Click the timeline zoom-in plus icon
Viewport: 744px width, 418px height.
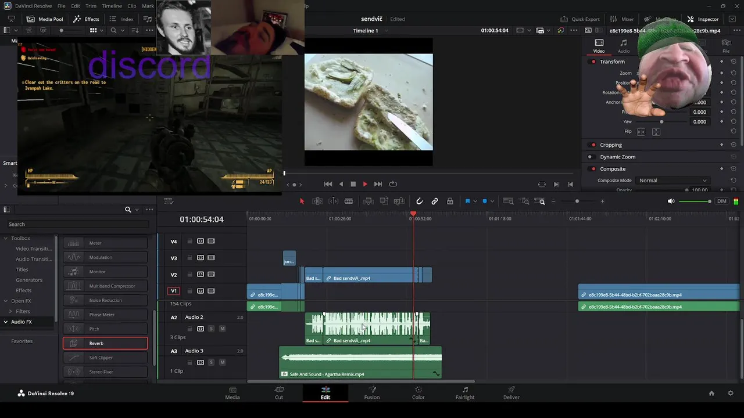click(x=602, y=201)
